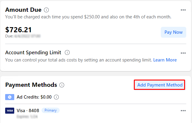The height and width of the screenshot is (123, 192).
Task: Click the $726.21 amount due figure
Action: (18, 30)
